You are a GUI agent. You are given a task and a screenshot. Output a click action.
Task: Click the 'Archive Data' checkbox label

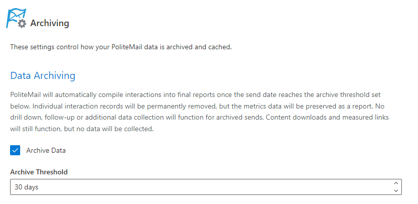coord(46,150)
